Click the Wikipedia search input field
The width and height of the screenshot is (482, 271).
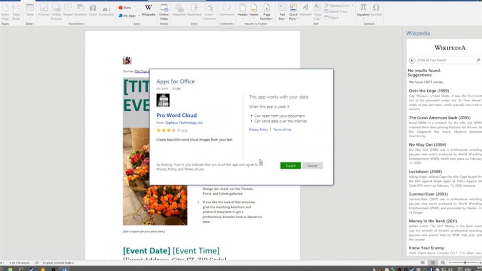point(446,60)
